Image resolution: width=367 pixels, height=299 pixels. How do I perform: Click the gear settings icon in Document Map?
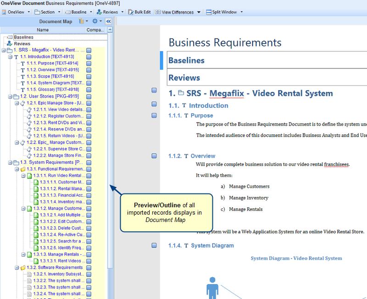(x=95, y=21)
